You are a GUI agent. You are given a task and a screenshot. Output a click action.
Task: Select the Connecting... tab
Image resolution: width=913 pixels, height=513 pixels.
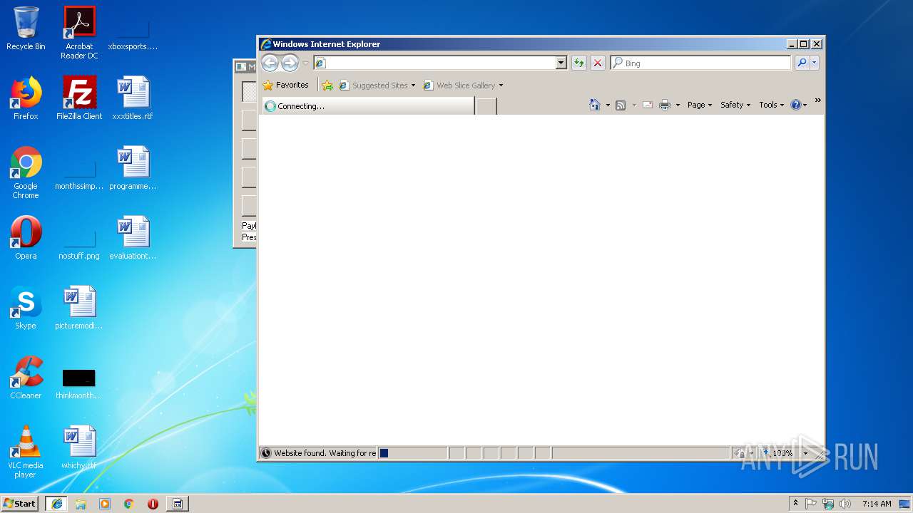point(368,105)
